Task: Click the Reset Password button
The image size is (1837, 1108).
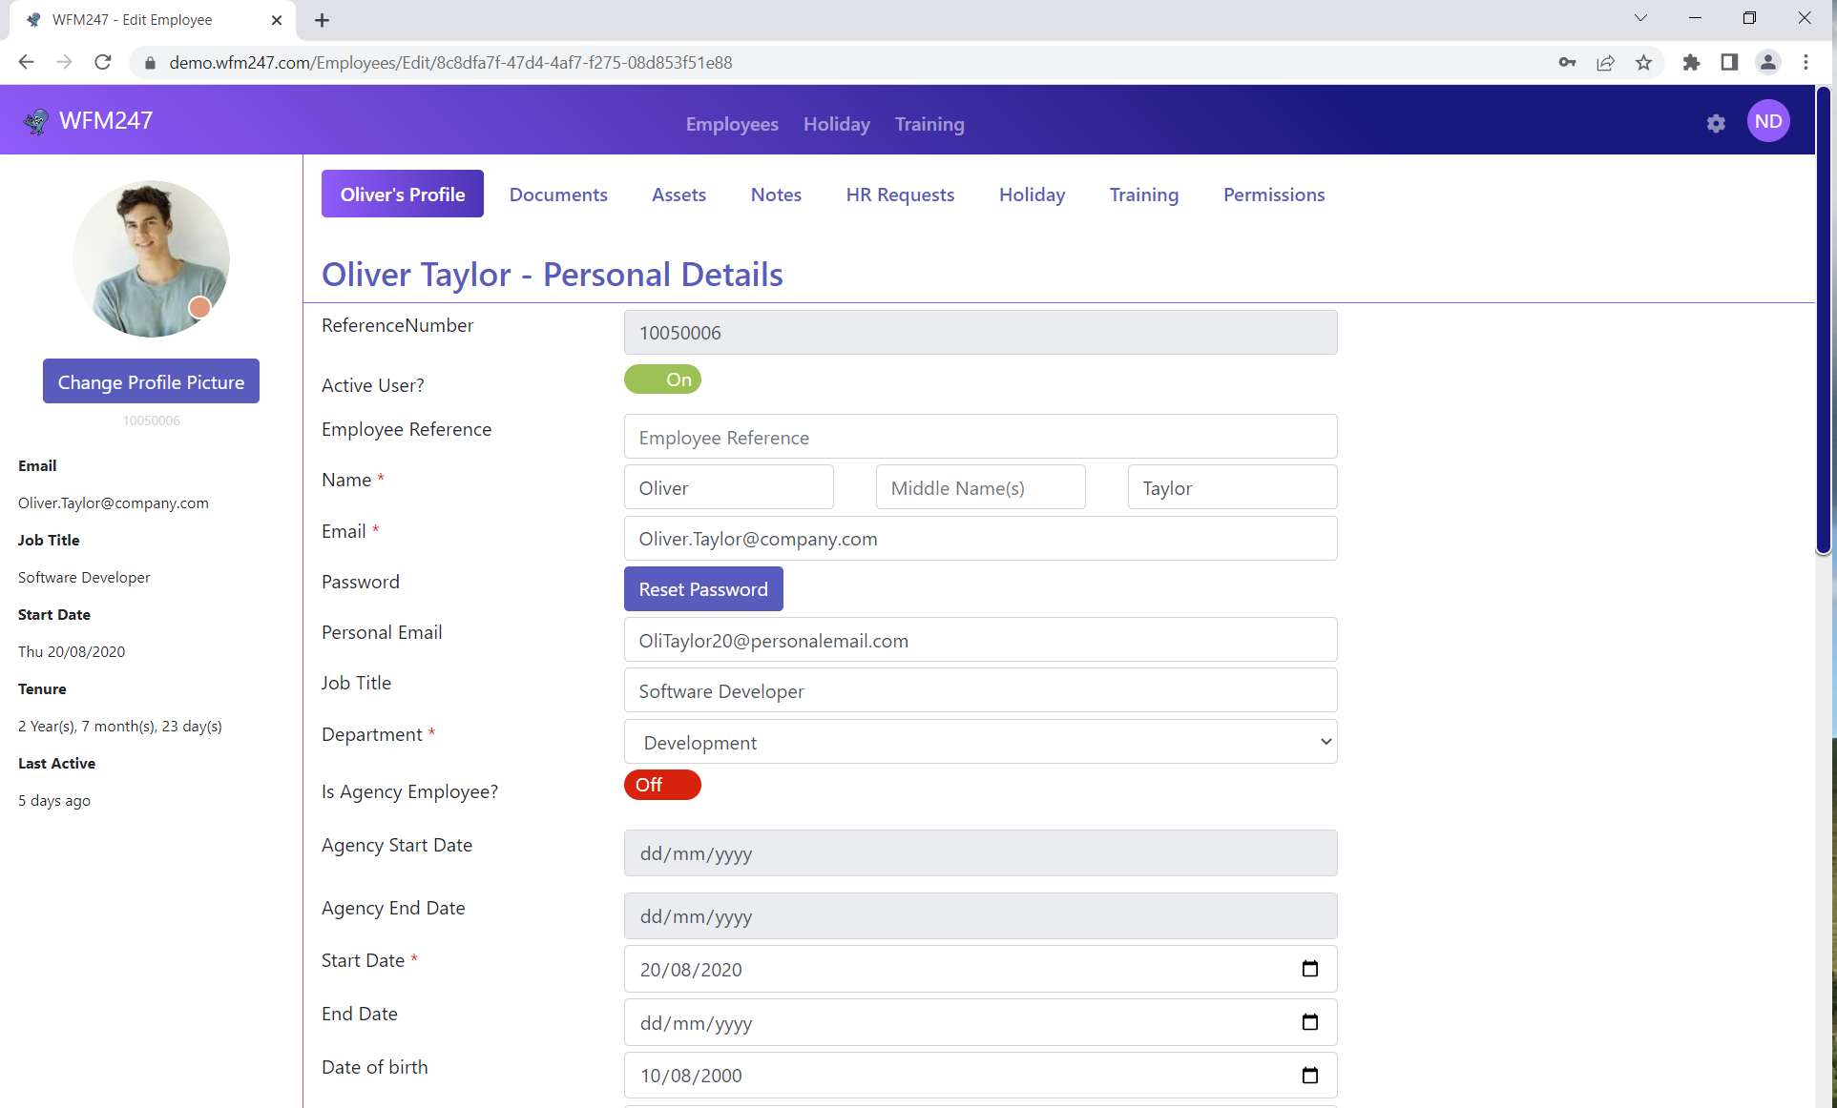Action: [x=703, y=589]
